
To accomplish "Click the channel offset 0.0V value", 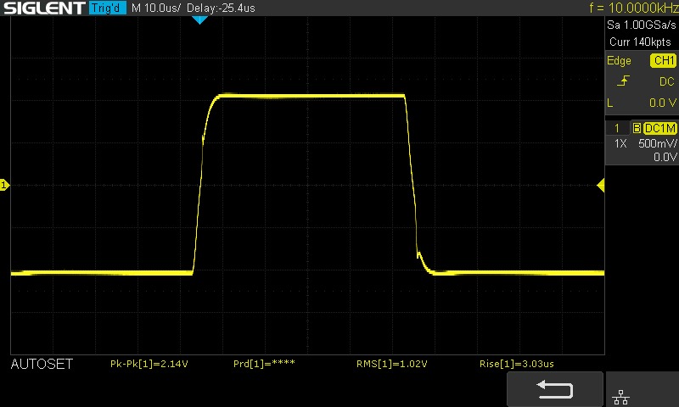I will pos(665,157).
